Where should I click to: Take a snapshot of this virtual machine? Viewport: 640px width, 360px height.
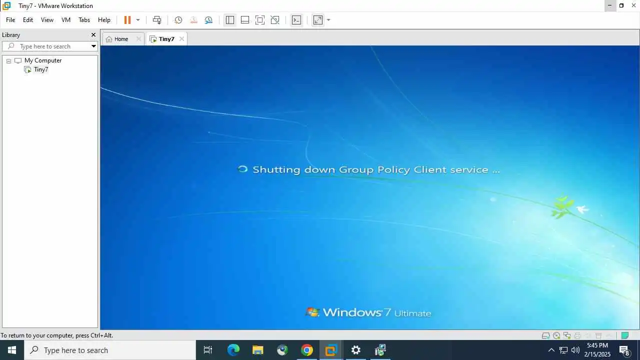coord(178,20)
